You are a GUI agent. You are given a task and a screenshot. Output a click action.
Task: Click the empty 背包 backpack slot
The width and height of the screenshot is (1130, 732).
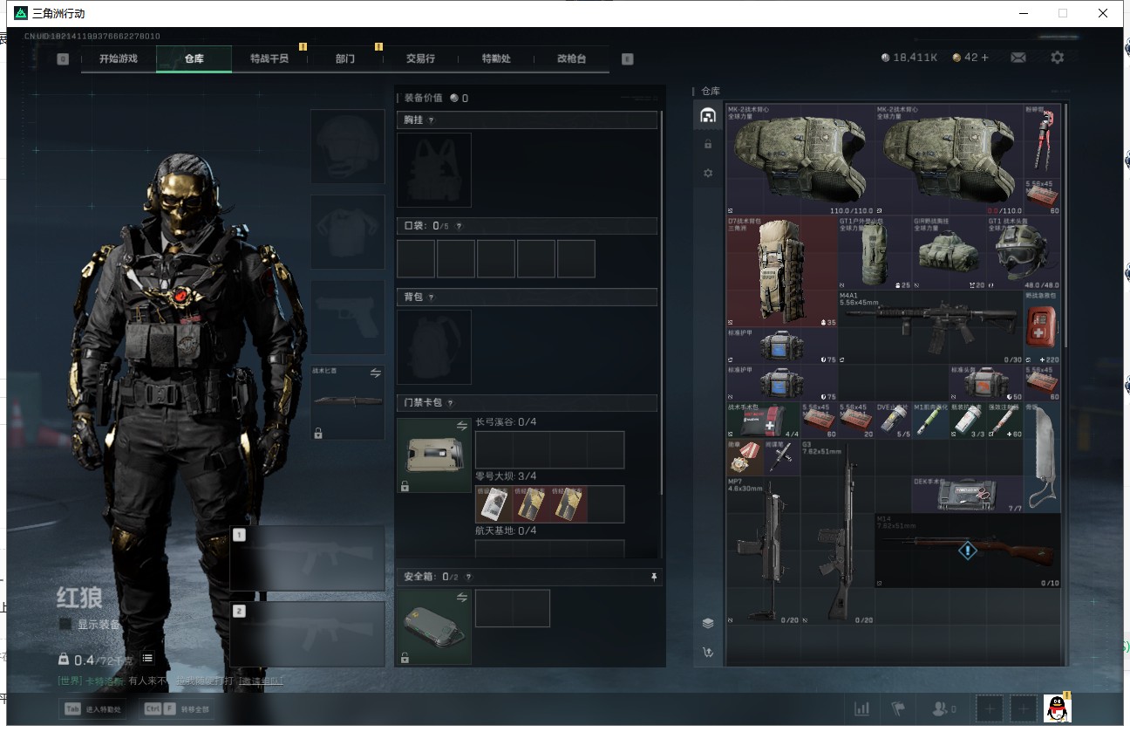coord(434,347)
